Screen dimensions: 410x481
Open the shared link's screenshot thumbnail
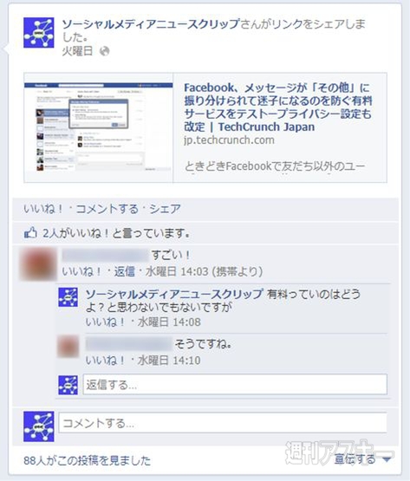pyautogui.click(x=99, y=127)
